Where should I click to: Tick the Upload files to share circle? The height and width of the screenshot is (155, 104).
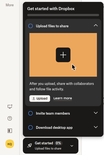coord(30,26)
